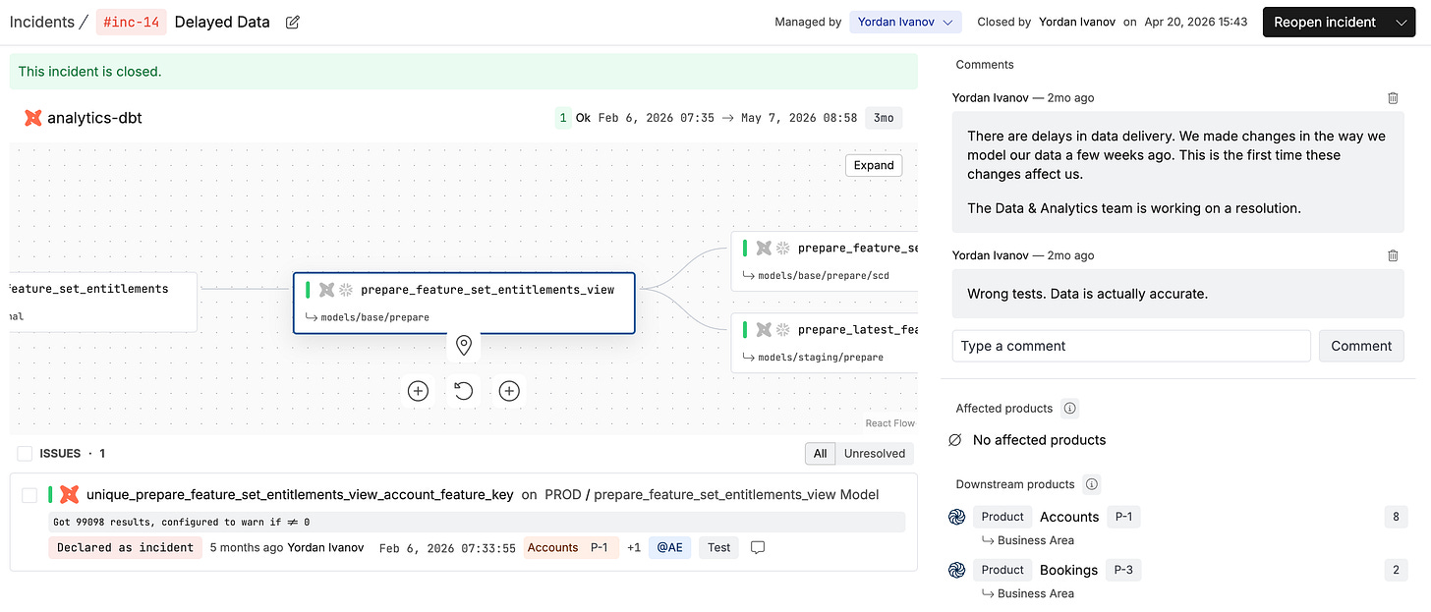
Task: Open the comment bubble icon on the issue row
Action: pyautogui.click(x=757, y=548)
